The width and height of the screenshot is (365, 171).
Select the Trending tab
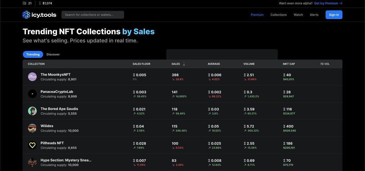[x=33, y=55]
